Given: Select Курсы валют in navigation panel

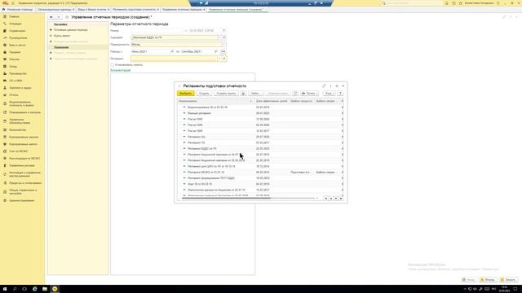Looking at the screenshot, I should [x=62, y=36].
